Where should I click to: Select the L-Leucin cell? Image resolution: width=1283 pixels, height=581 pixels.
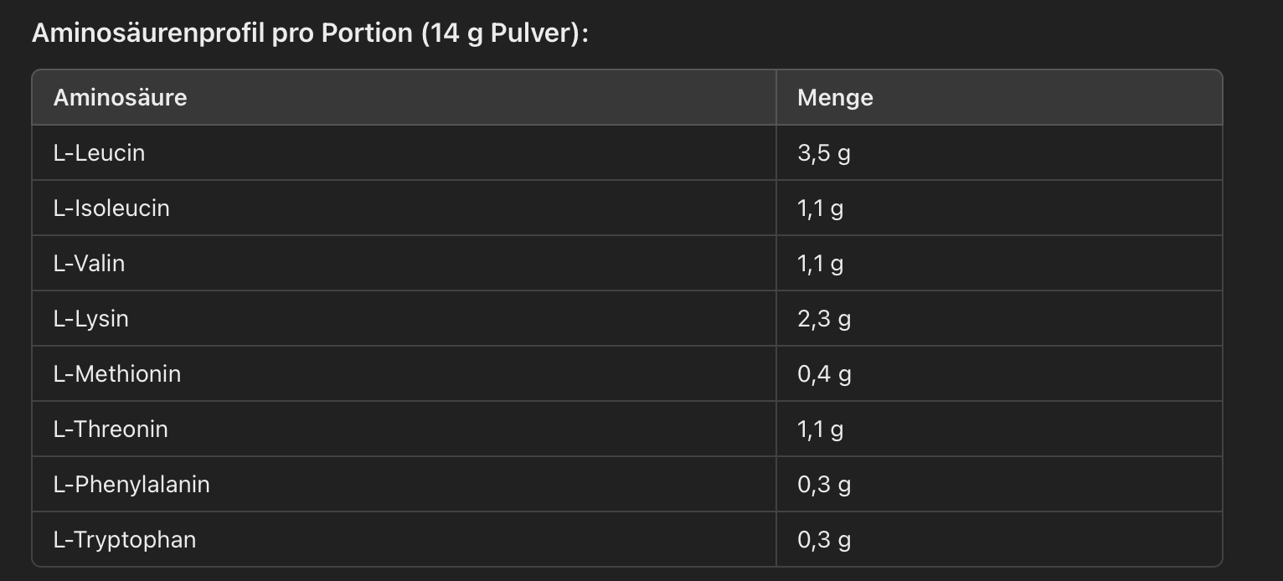99,152
